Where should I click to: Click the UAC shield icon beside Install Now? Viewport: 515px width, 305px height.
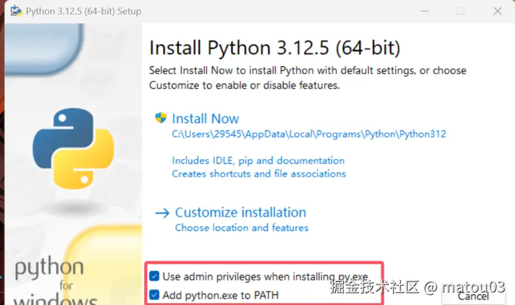click(x=161, y=118)
